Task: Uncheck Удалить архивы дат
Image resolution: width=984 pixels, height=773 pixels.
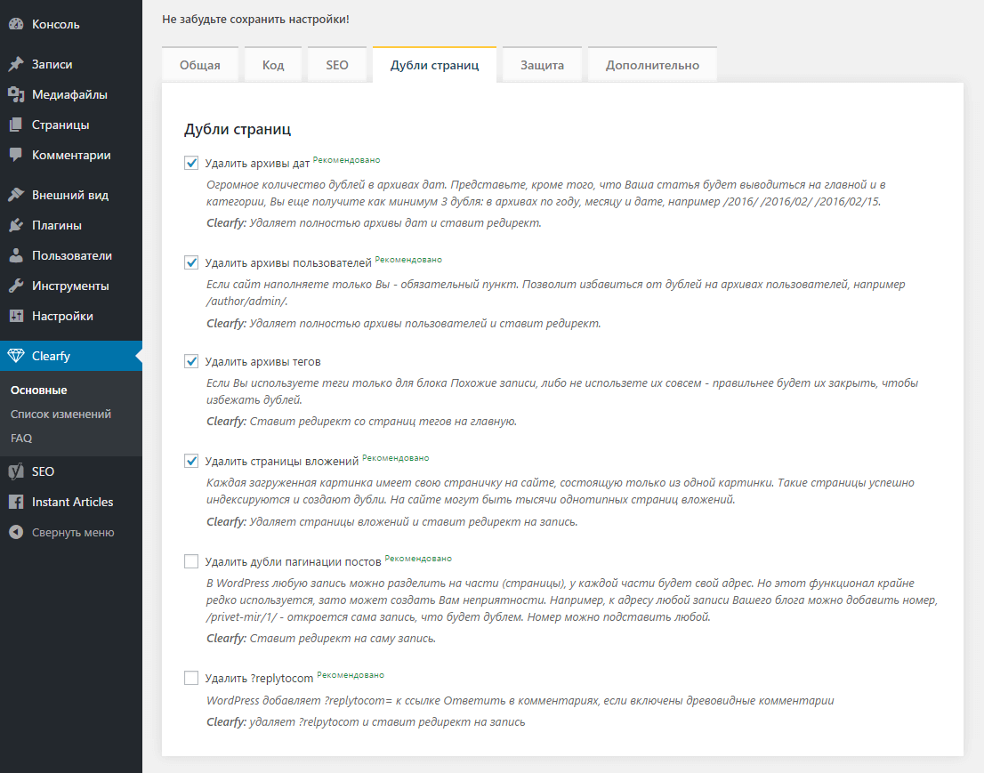Action: [191, 163]
